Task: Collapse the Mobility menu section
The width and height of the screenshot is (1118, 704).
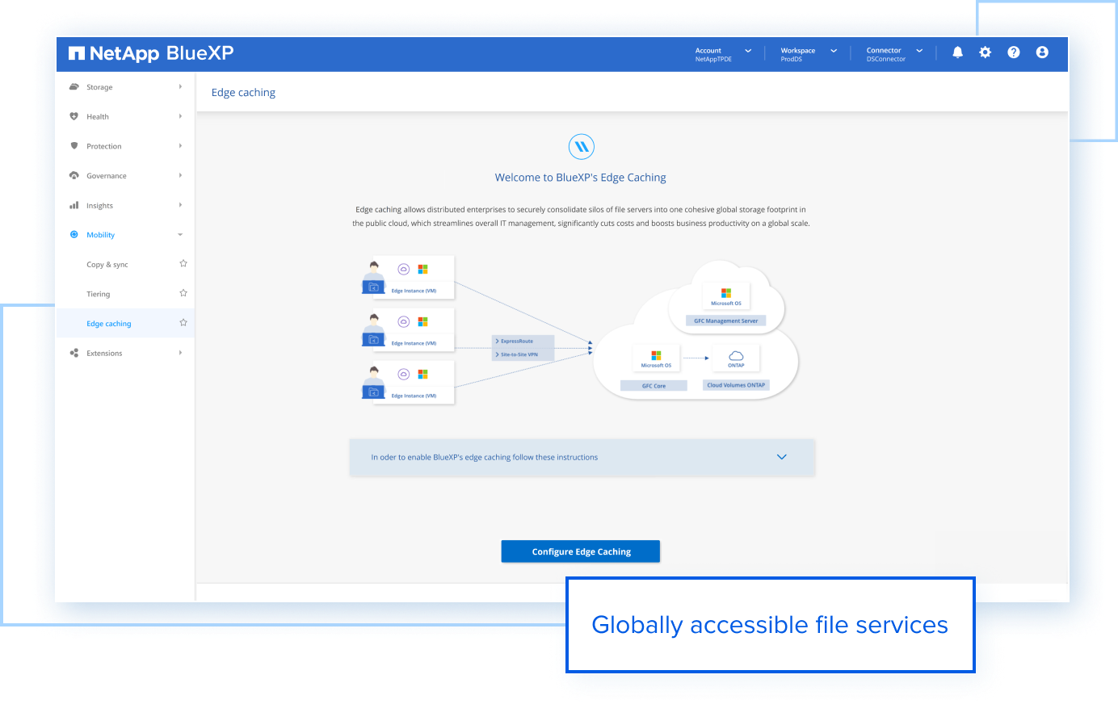Action: click(182, 234)
